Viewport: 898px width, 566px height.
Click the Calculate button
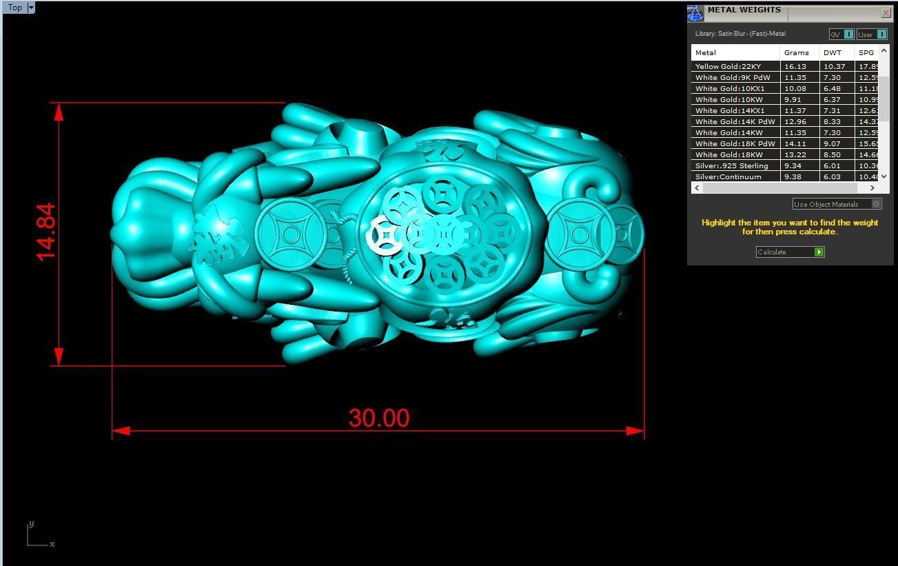click(790, 252)
